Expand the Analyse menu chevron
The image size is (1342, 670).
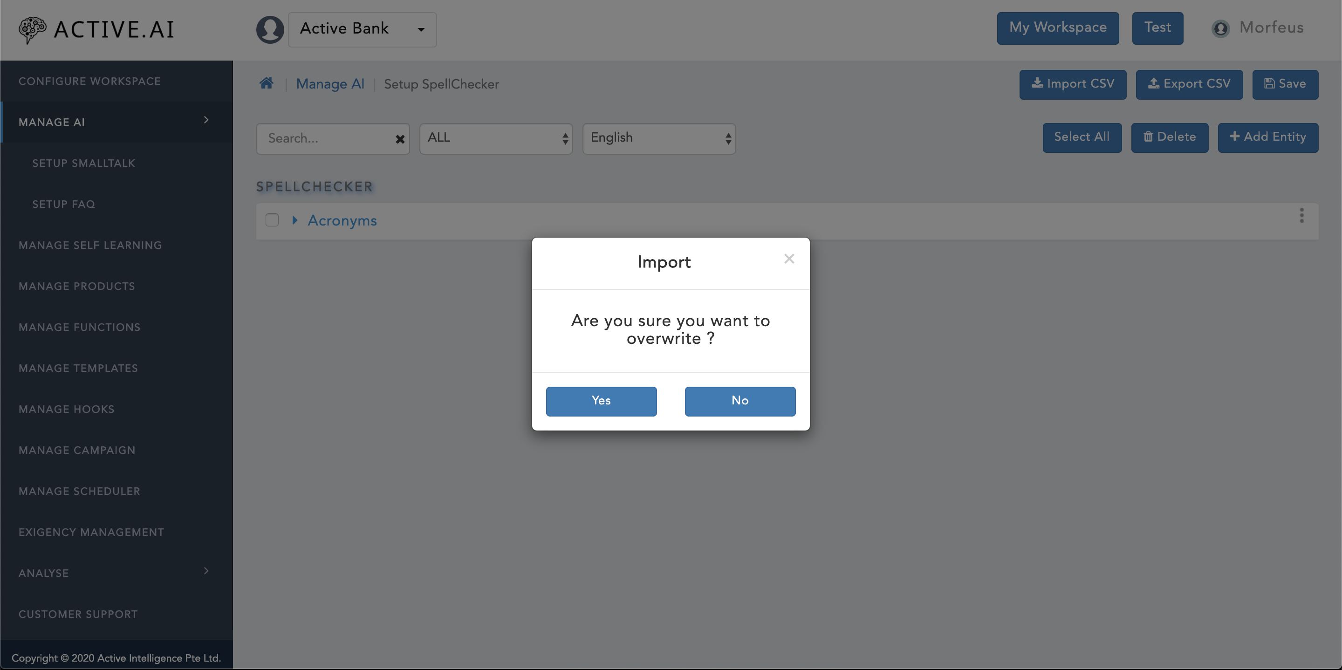coord(206,571)
